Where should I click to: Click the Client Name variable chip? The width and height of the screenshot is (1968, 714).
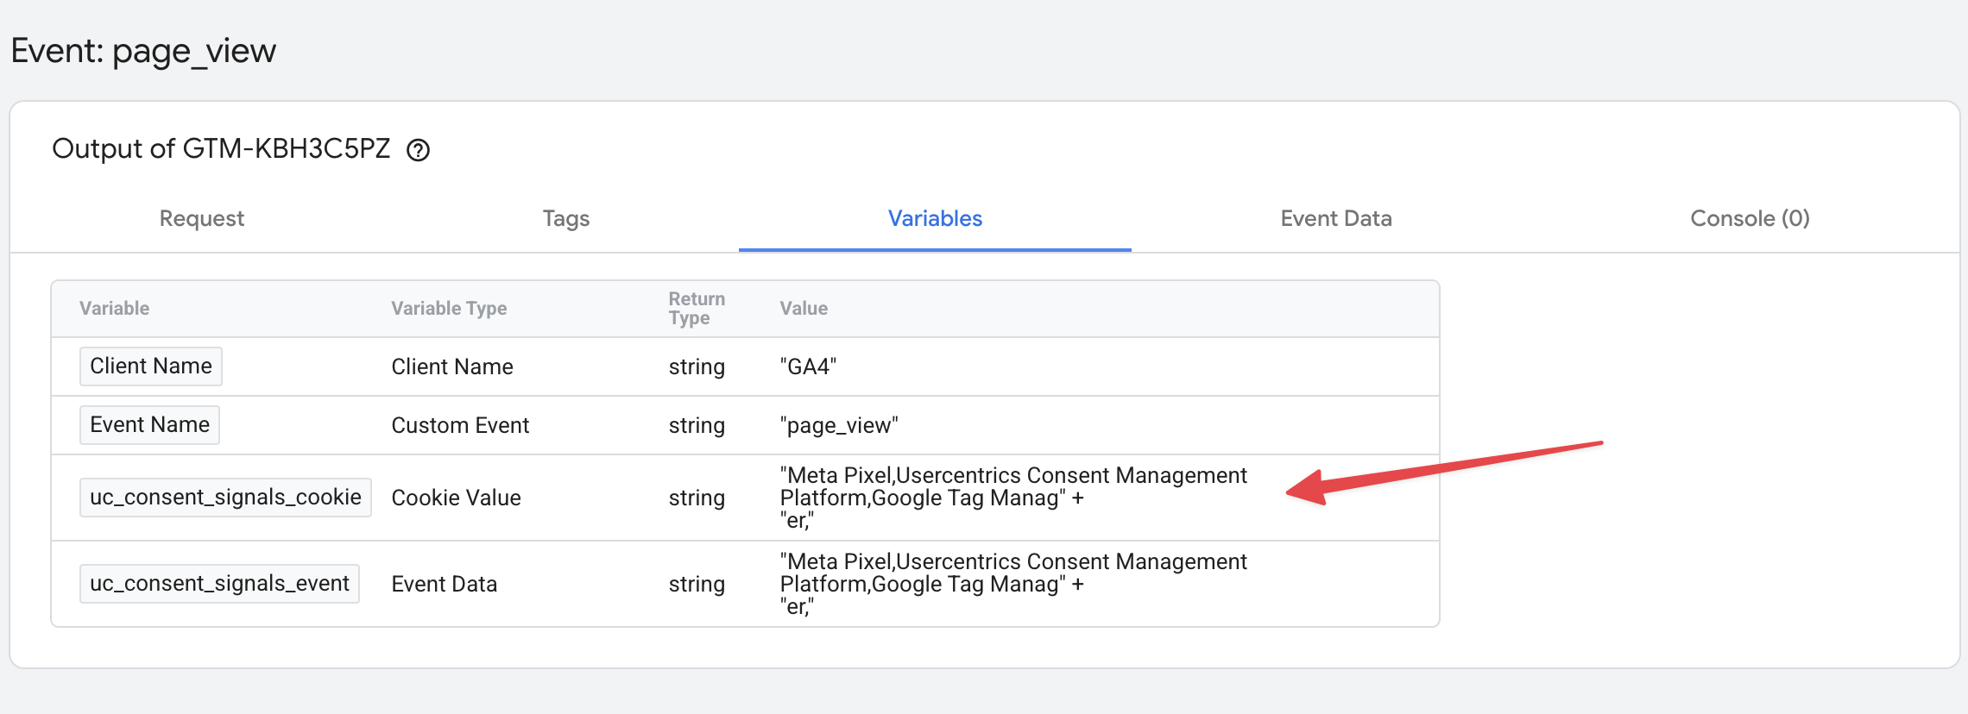151,366
